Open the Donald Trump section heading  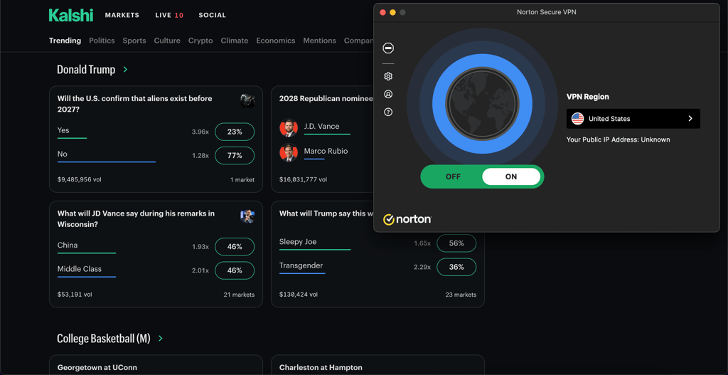pos(86,70)
